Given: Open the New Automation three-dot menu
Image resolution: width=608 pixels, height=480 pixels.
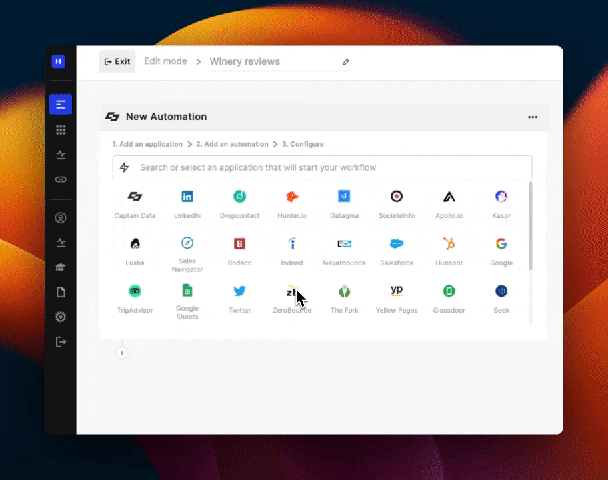Looking at the screenshot, I should 533,117.
